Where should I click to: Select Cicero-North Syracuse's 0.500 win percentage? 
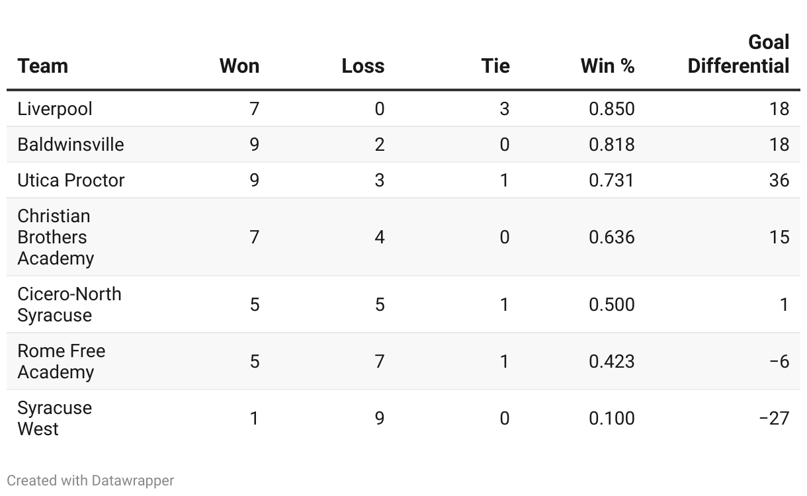tap(611, 304)
